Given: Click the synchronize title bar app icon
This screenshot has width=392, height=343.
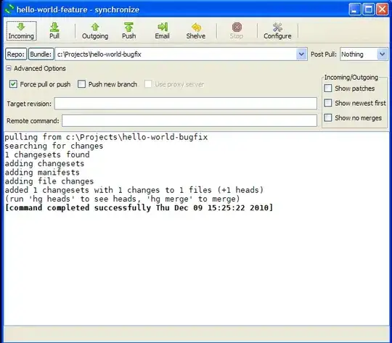Looking at the screenshot, I should coord(9,9).
